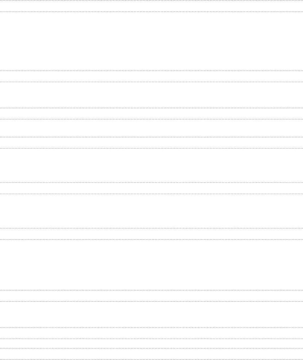The image size is (303, 360).
Task: Click the tallest blank gap near the bottom
Action: (x=151, y=265)
